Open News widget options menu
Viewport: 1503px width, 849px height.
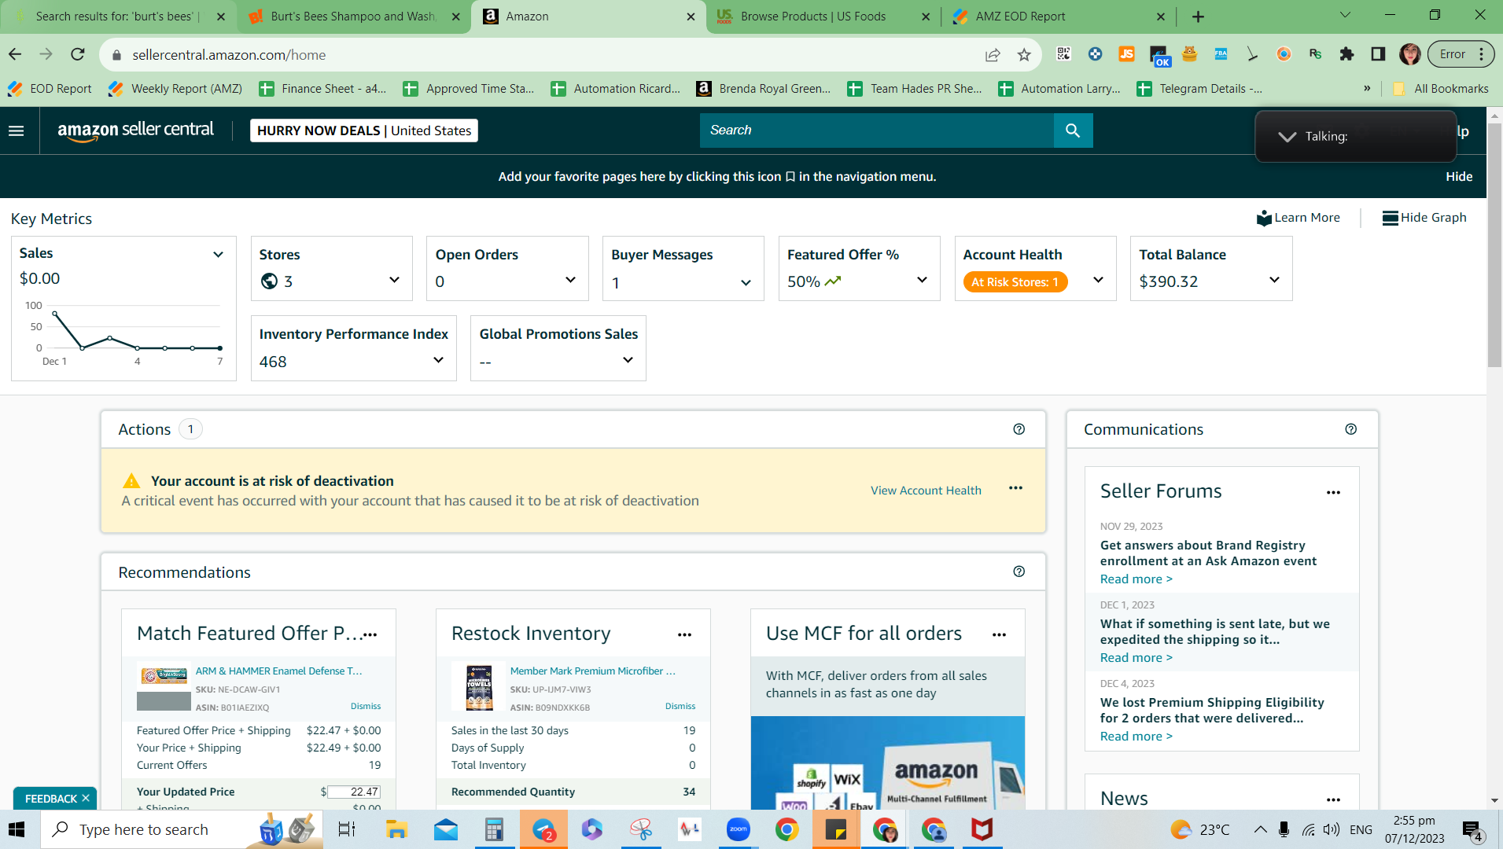(1333, 800)
